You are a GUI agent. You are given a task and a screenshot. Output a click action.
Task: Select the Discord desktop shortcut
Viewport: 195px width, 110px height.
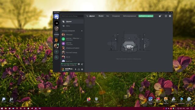[4, 100]
